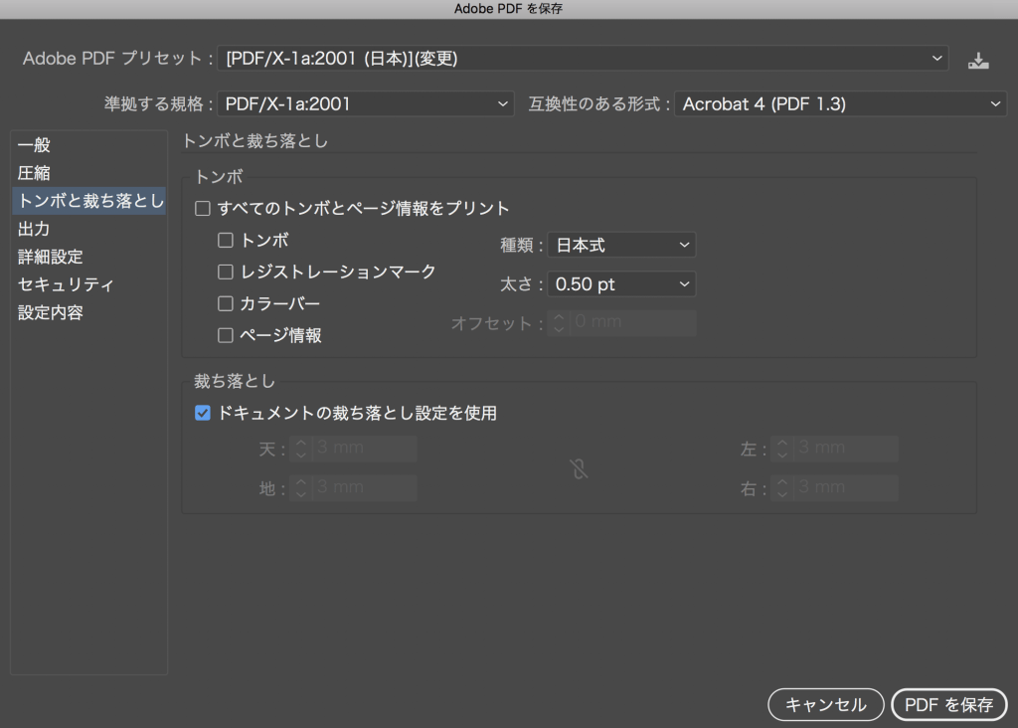Click the 天 bleed value field

click(364, 449)
